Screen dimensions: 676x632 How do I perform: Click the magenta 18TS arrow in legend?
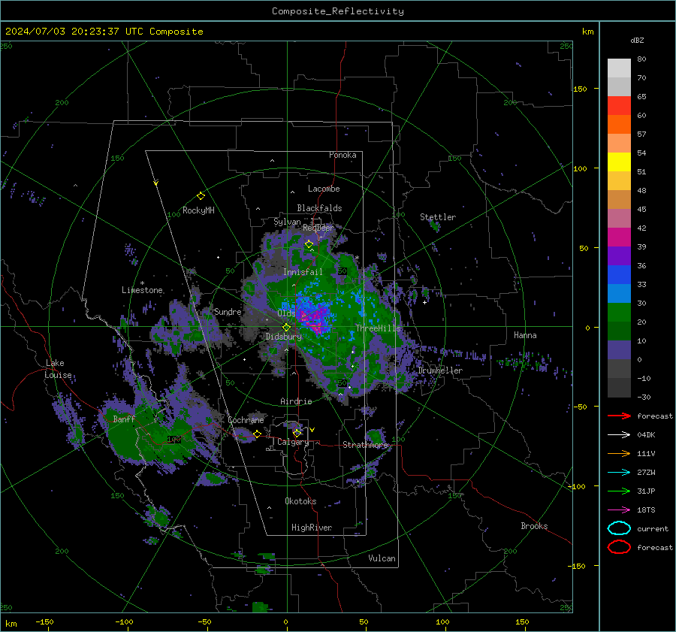pyautogui.click(x=619, y=510)
